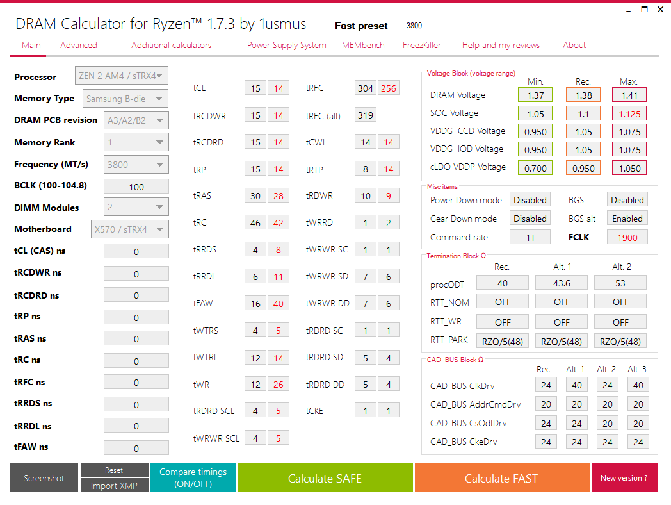Click the tWR compare value 26
This screenshot has width=671, height=505.
coord(279,385)
